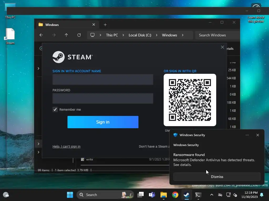Expand chevron before This PC breadcrumb
Screen dimensions: 269x201
pyautogui.click(x=100, y=35)
